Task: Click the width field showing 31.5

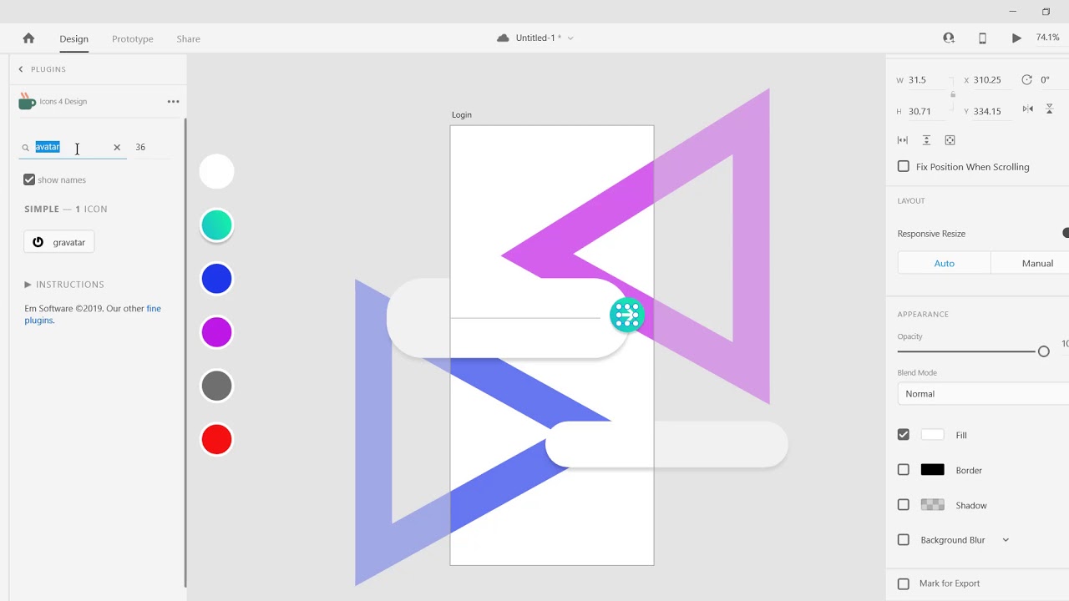Action: click(x=927, y=80)
